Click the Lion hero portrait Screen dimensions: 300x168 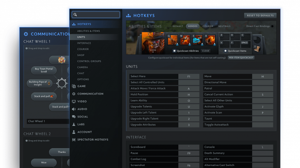click(x=153, y=42)
